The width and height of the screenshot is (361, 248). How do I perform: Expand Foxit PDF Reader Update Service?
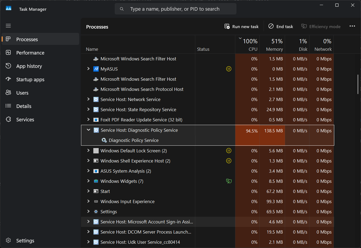[x=89, y=120]
